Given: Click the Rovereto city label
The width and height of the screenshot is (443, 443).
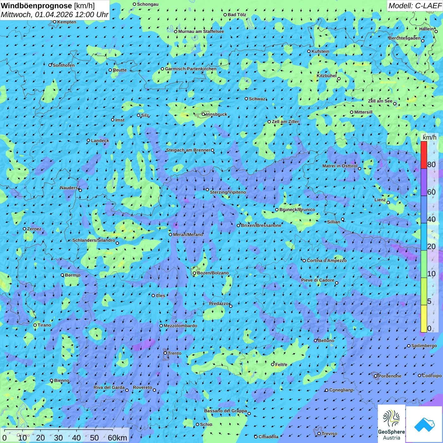Looking at the screenshot, I should 142,387.
